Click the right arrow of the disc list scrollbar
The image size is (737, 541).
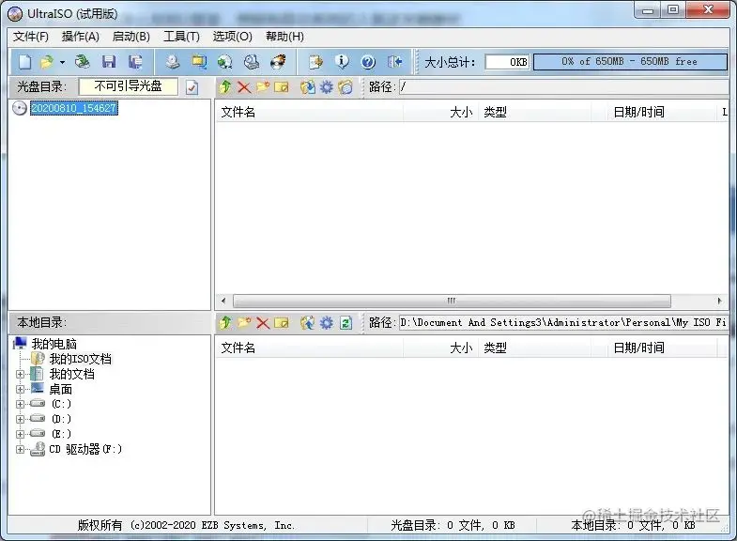719,301
